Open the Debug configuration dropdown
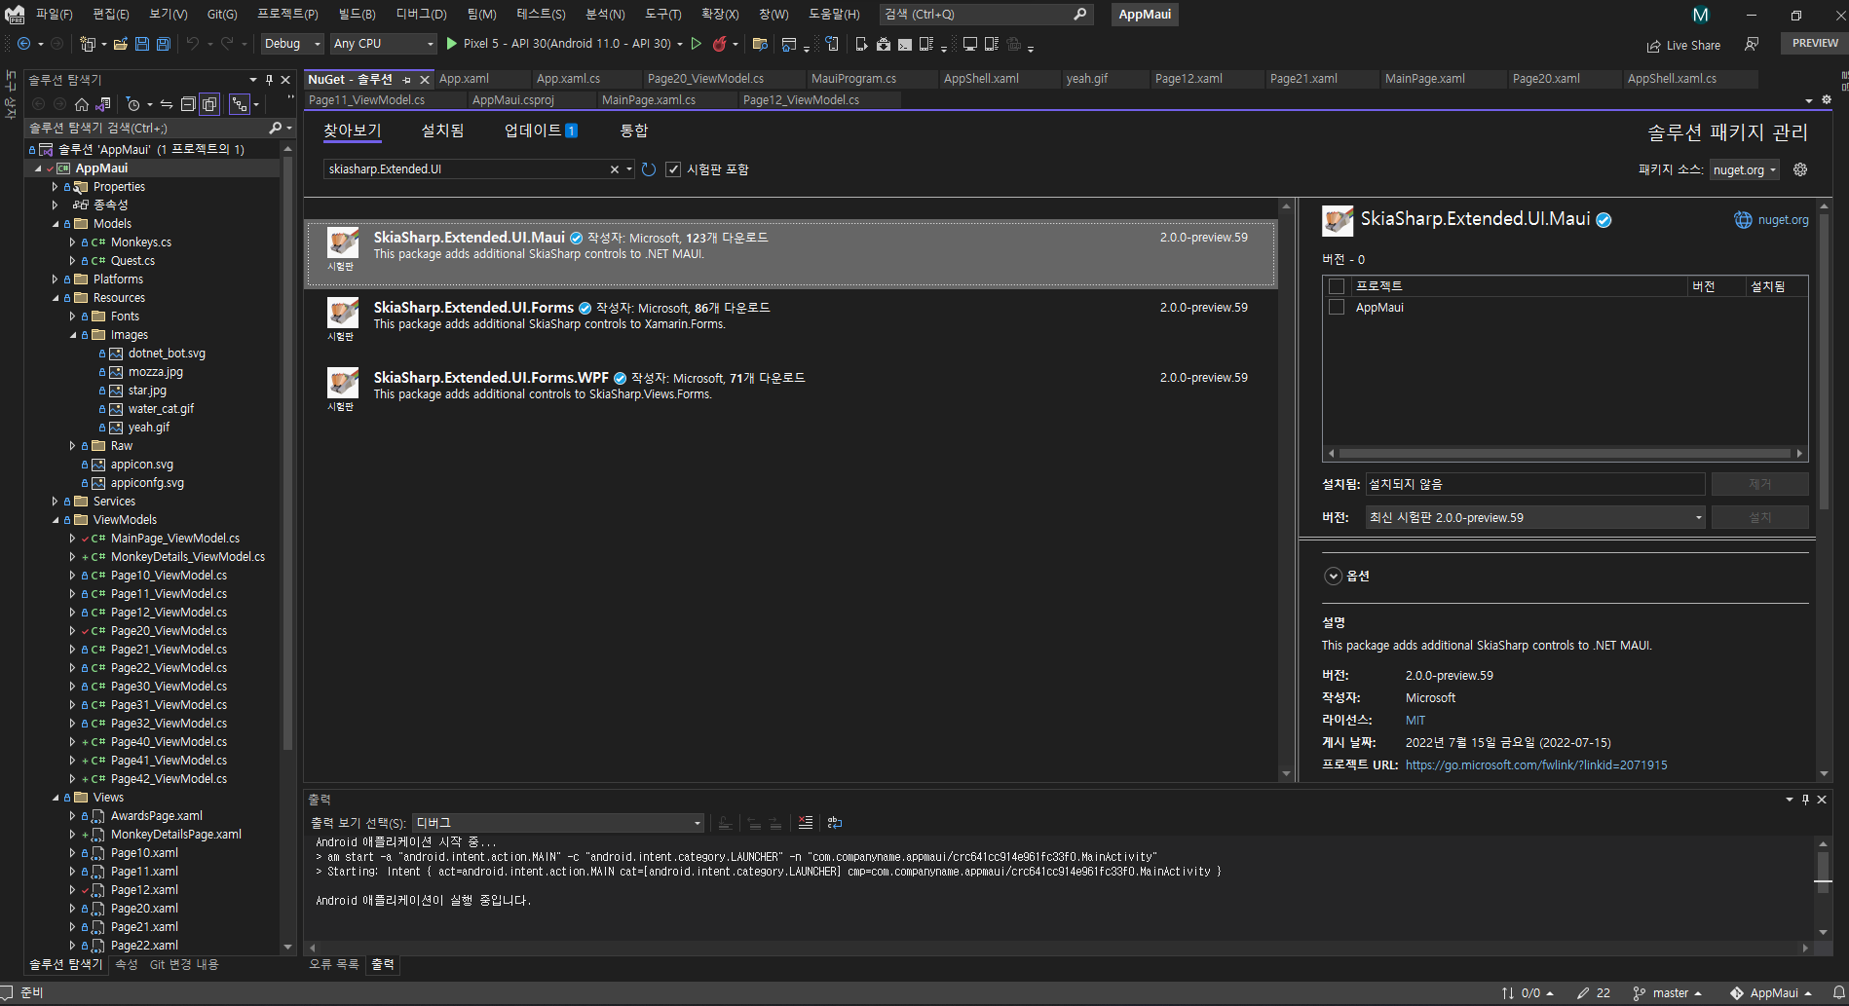1849x1006 pixels. [291, 44]
